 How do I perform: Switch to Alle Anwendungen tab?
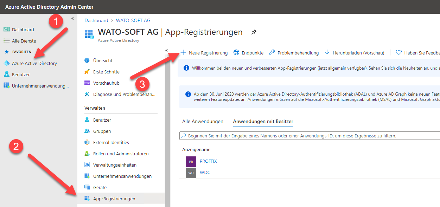pyautogui.click(x=203, y=121)
